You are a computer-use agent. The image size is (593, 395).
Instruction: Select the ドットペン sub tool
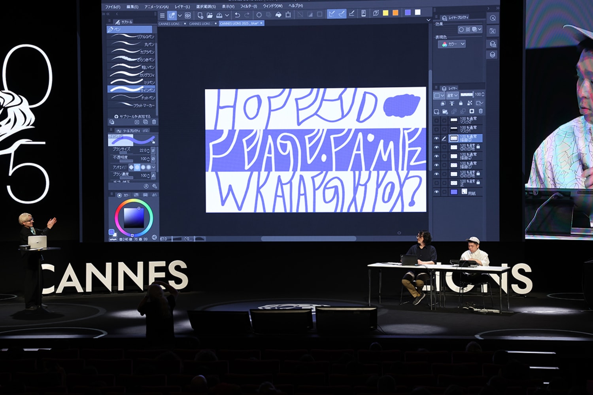point(131,97)
